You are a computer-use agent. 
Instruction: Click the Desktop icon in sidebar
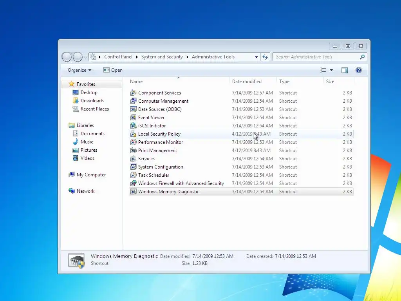point(76,92)
